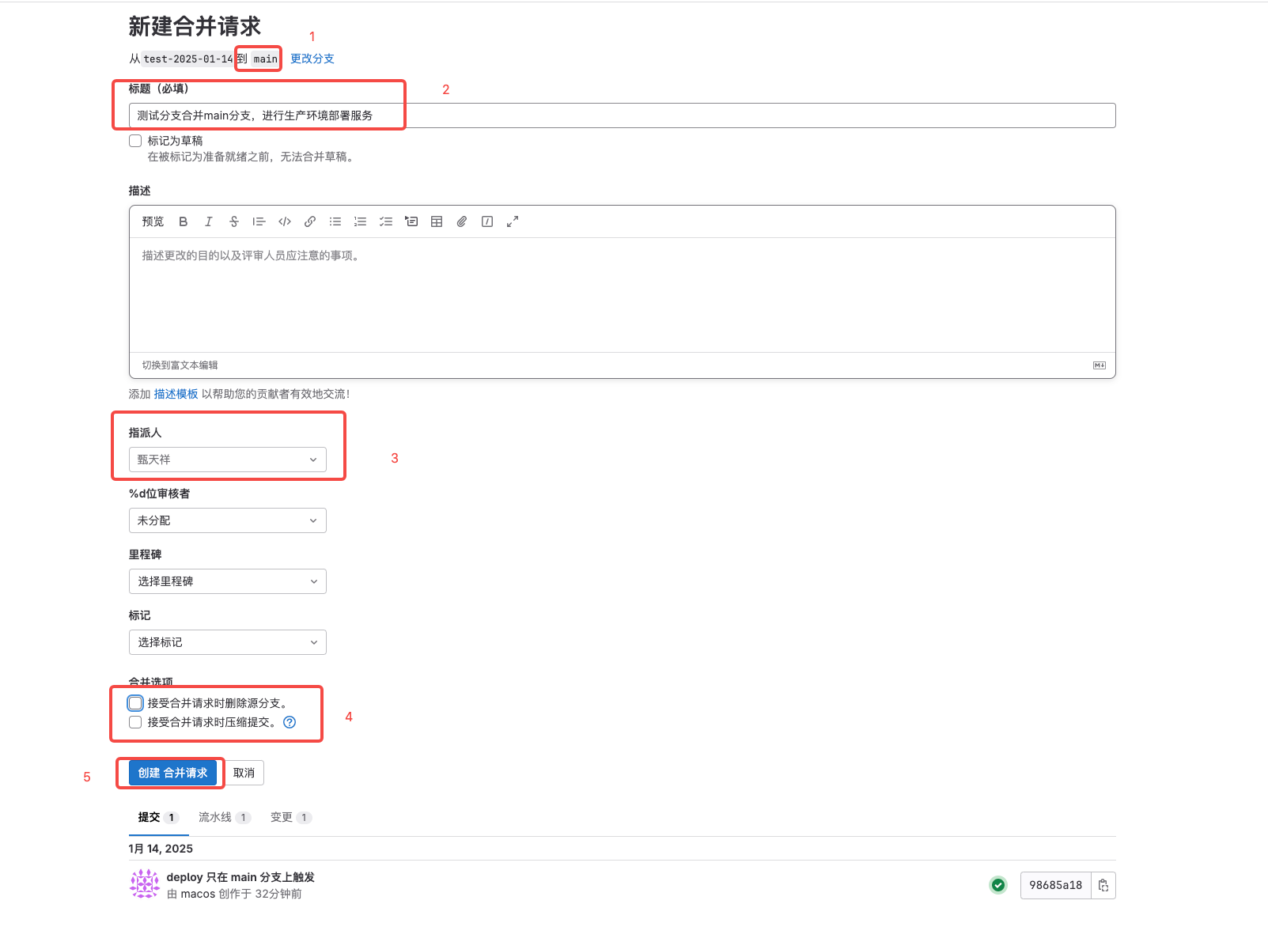Screen dimensions: 1268x942
Task: Check the 标记为草稿 checkbox
Action: pos(135,141)
